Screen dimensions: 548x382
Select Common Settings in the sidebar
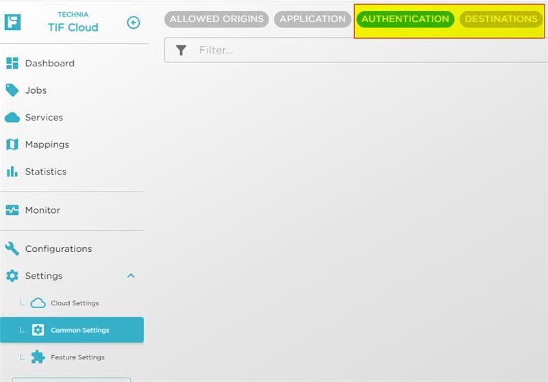[x=79, y=330]
